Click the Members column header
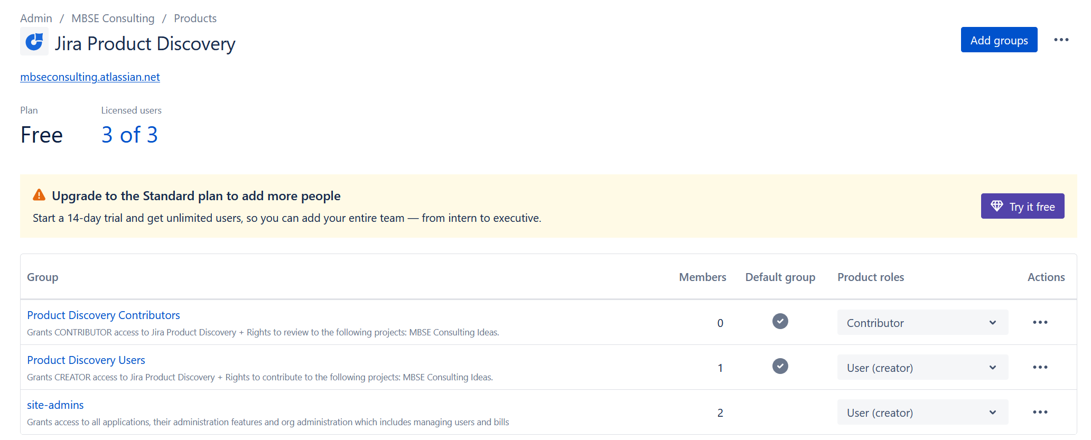1091x440 pixels. point(702,277)
